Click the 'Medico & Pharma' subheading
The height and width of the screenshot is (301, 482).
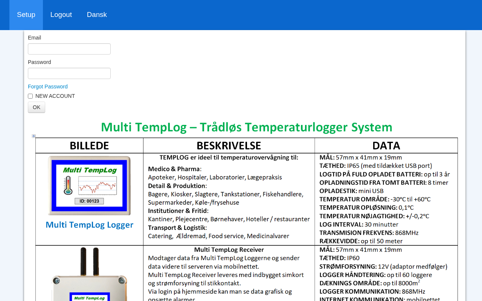(x=174, y=169)
